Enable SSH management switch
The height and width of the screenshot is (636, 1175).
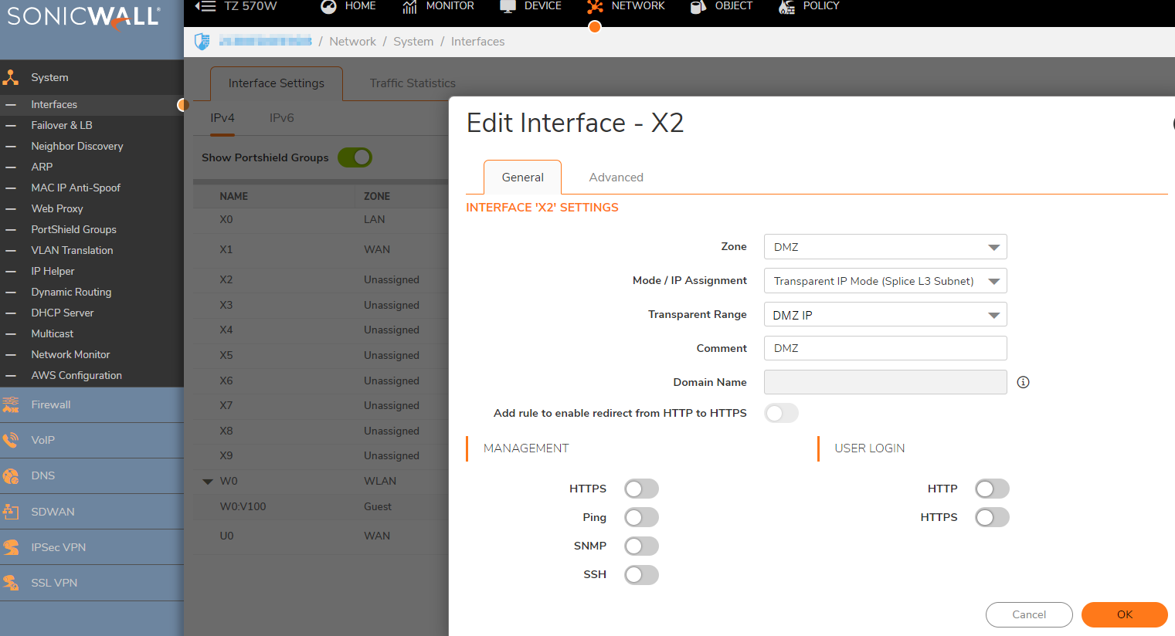click(x=641, y=574)
